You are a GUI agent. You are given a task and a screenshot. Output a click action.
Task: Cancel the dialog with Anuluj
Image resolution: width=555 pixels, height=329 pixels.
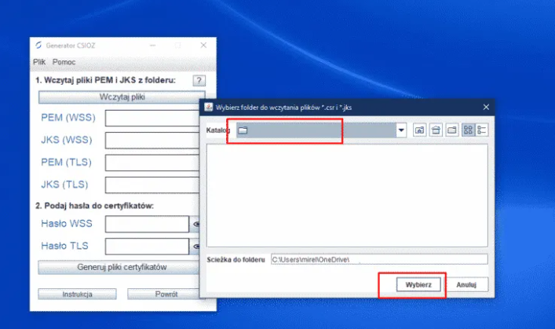(467, 284)
